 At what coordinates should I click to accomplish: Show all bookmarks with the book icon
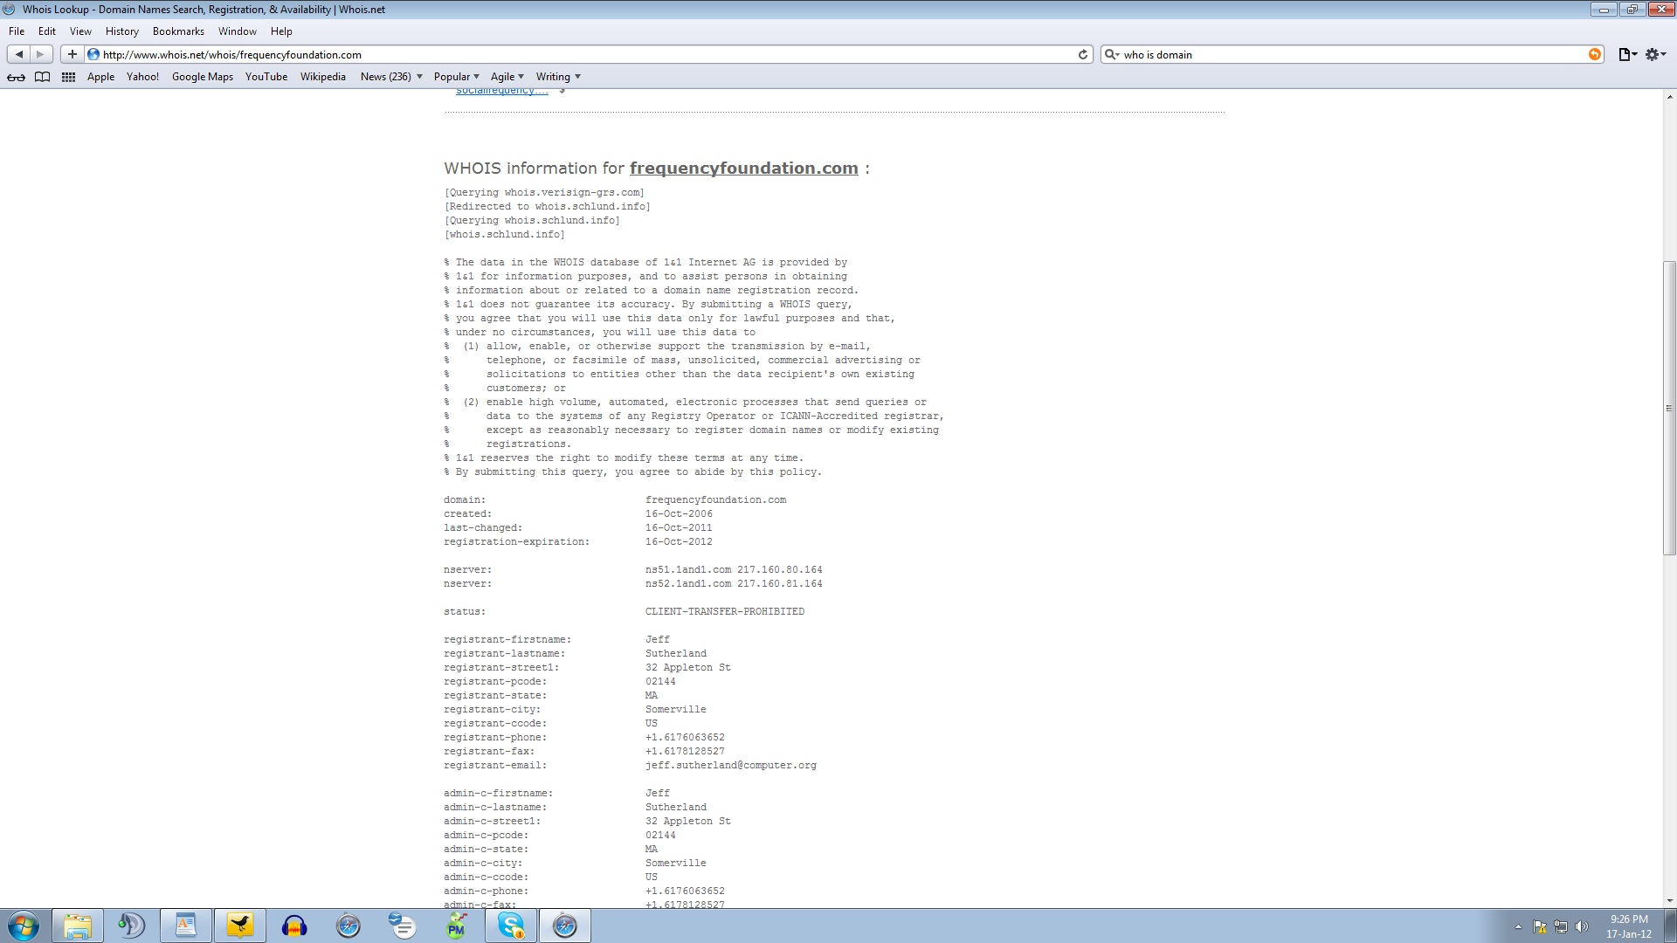click(42, 77)
